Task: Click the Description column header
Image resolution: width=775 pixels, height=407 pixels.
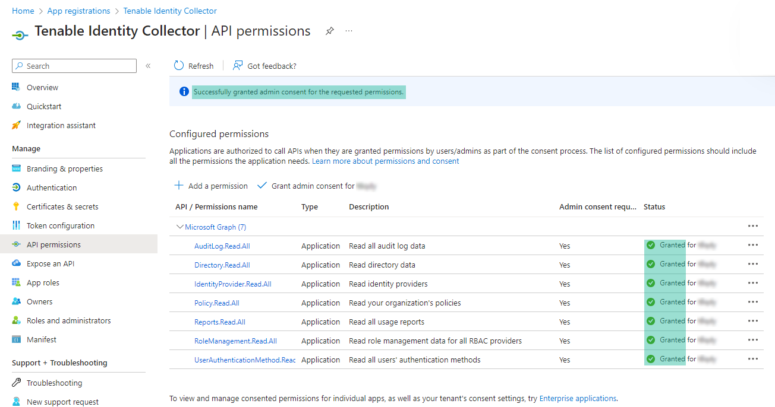Action: coord(369,206)
